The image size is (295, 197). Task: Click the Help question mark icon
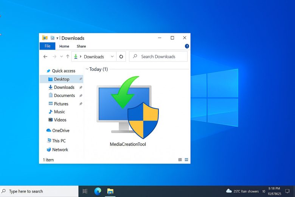187,46
